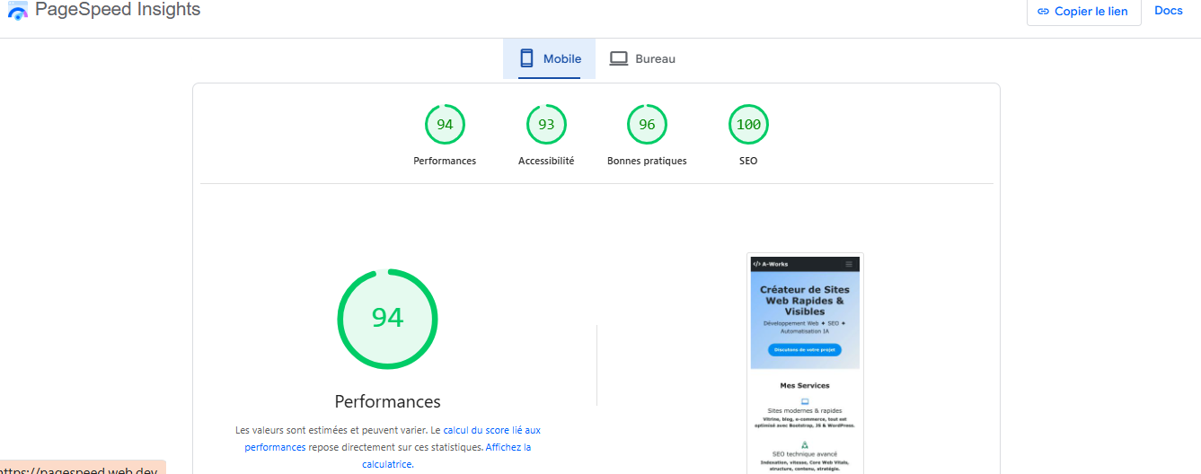1201x474 pixels.
Task: Jump to Bonnes pratiques score gauge 96
Action: click(647, 125)
